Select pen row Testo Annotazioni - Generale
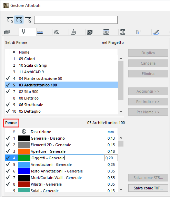The height and width of the screenshot is (197, 170). pyautogui.click(x=61, y=171)
